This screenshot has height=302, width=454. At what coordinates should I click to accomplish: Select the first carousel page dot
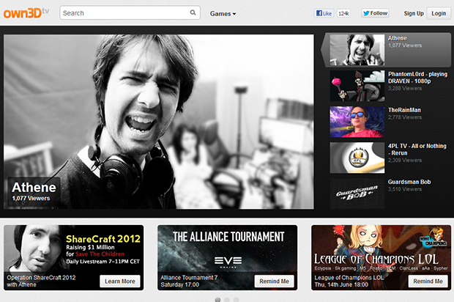coord(217,300)
